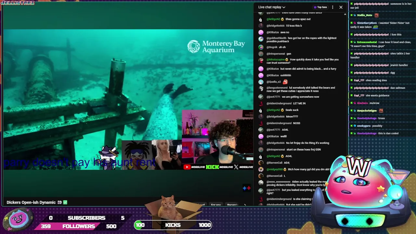416x234 pixels.
Task: Click the 'Dickers Open-ish Dynamic' video title
Action: [31, 202]
